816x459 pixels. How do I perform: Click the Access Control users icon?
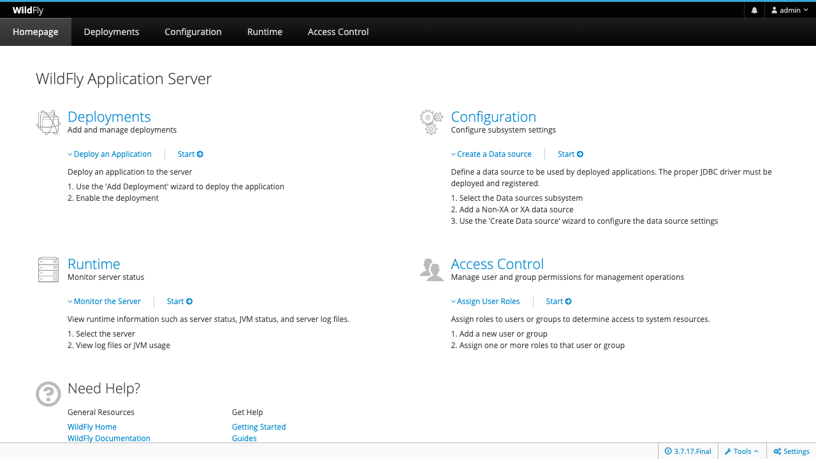point(432,270)
